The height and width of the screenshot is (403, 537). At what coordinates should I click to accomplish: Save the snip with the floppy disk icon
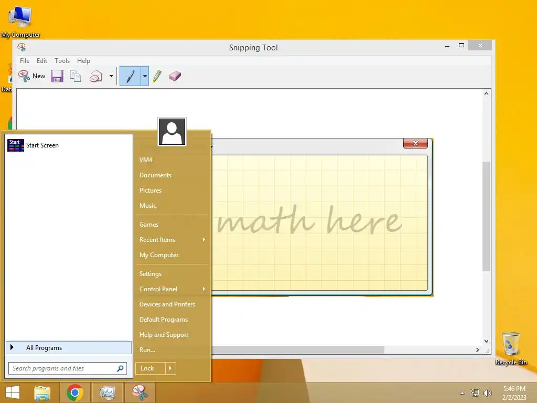57,76
